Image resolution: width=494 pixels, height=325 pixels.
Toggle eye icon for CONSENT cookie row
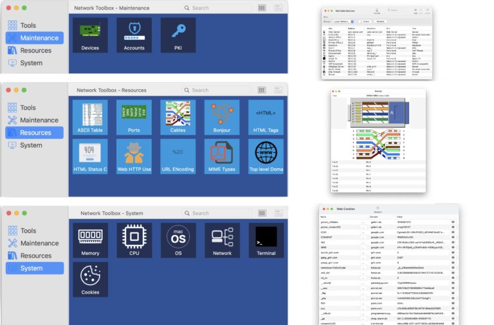[x=453, y=237]
